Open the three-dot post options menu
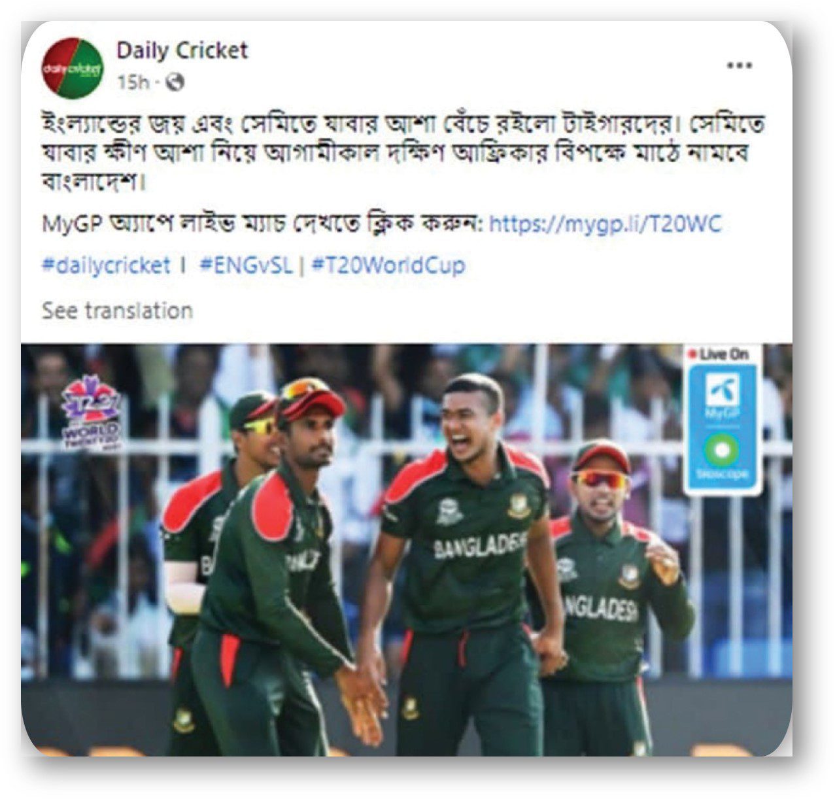 (740, 65)
